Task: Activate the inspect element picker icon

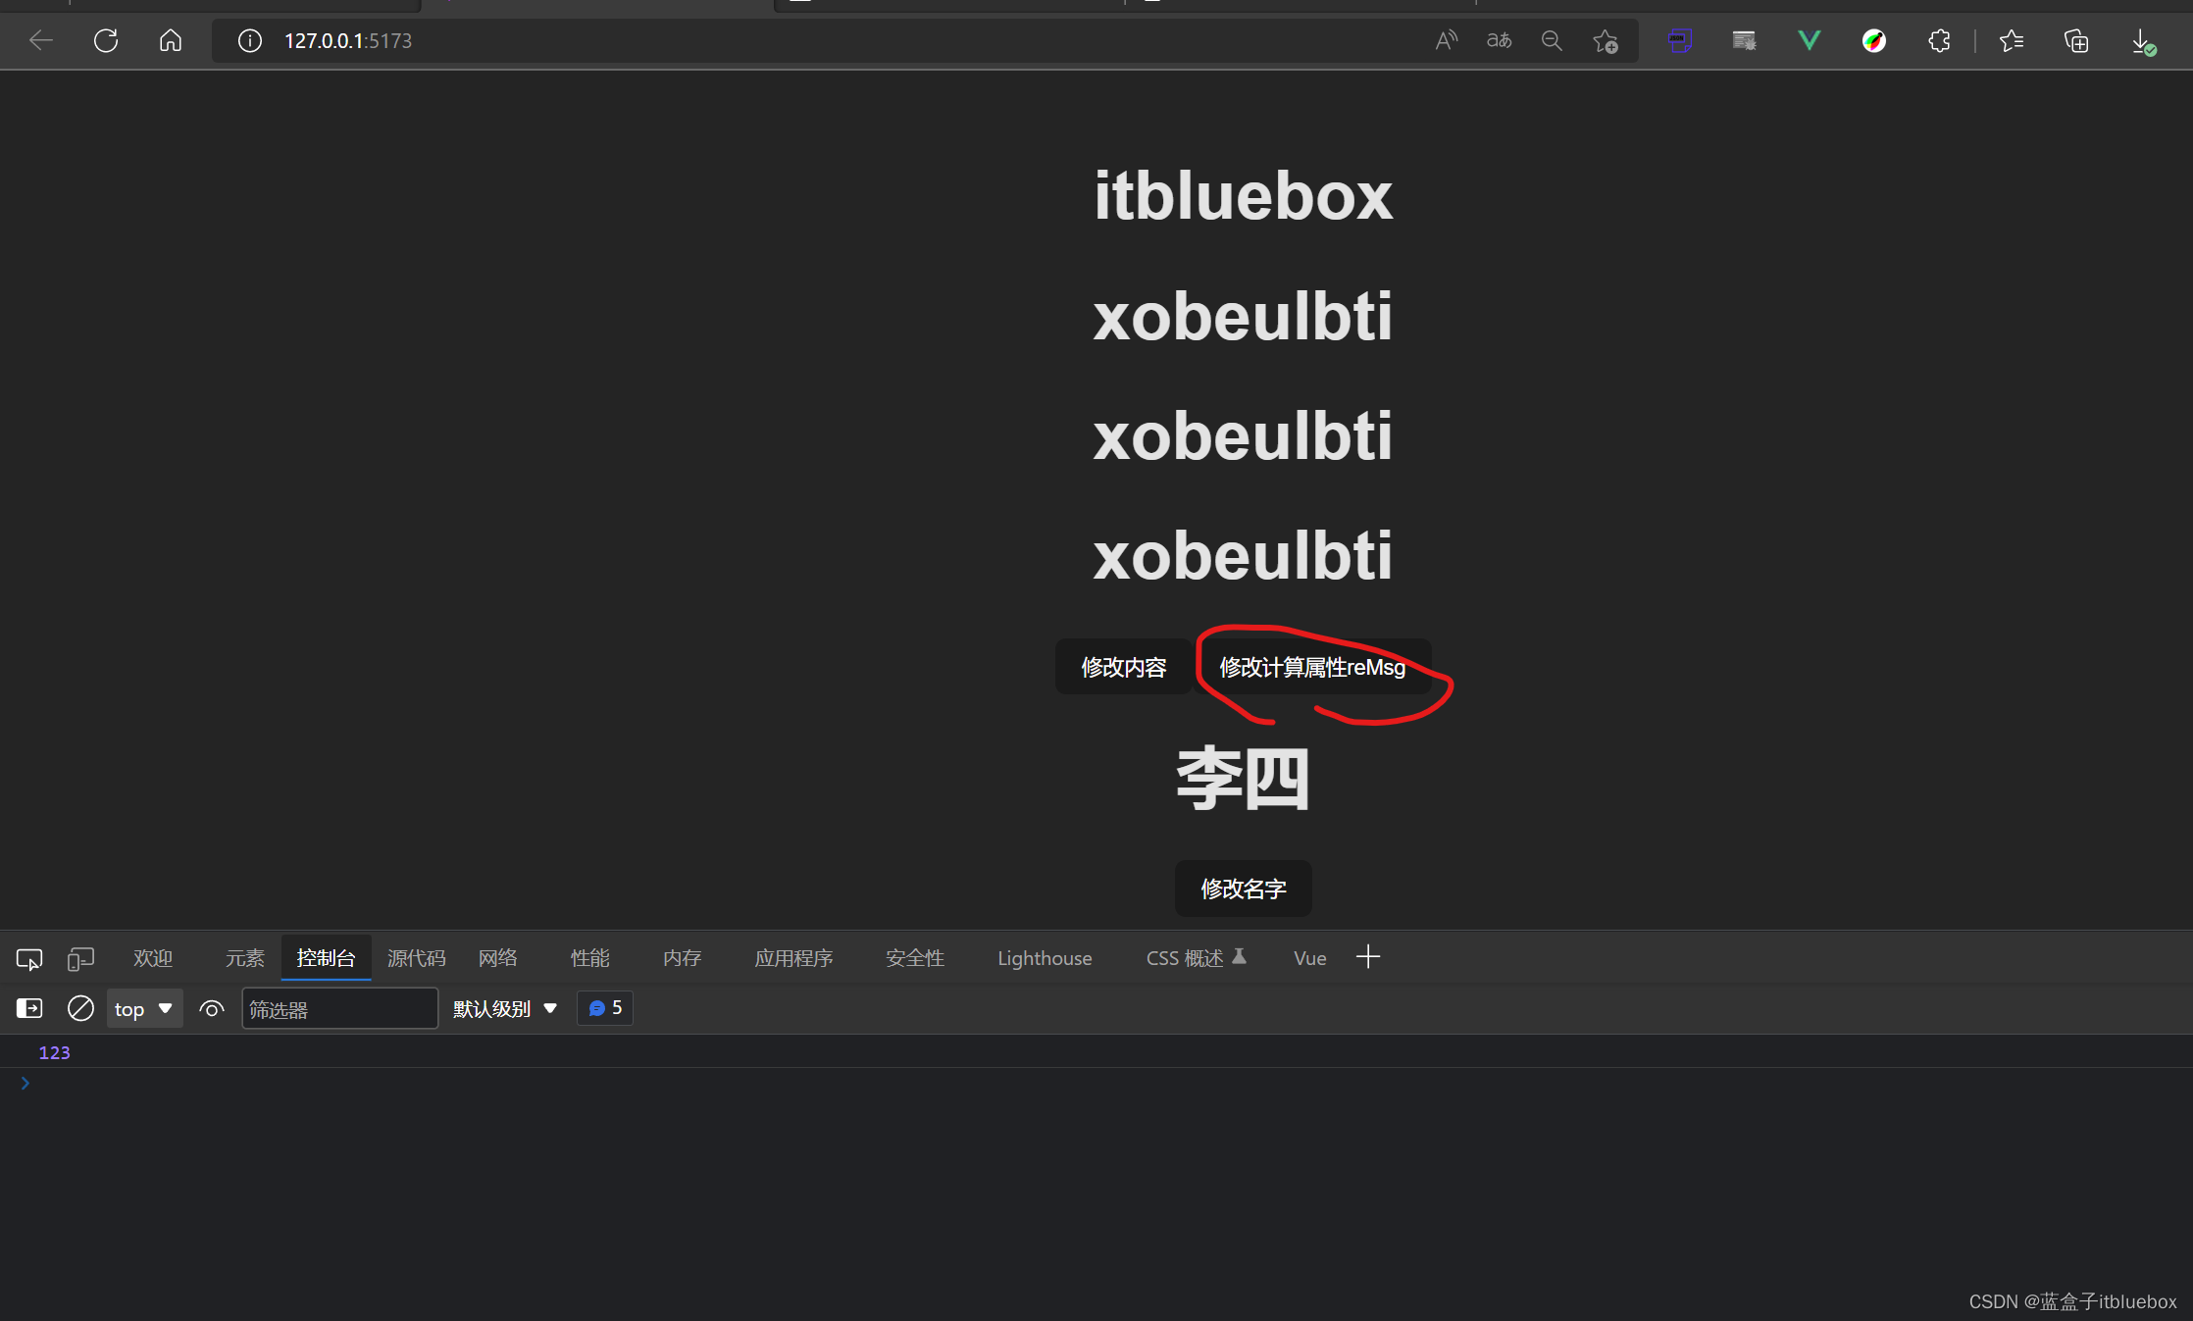Action: pyautogui.click(x=29, y=958)
